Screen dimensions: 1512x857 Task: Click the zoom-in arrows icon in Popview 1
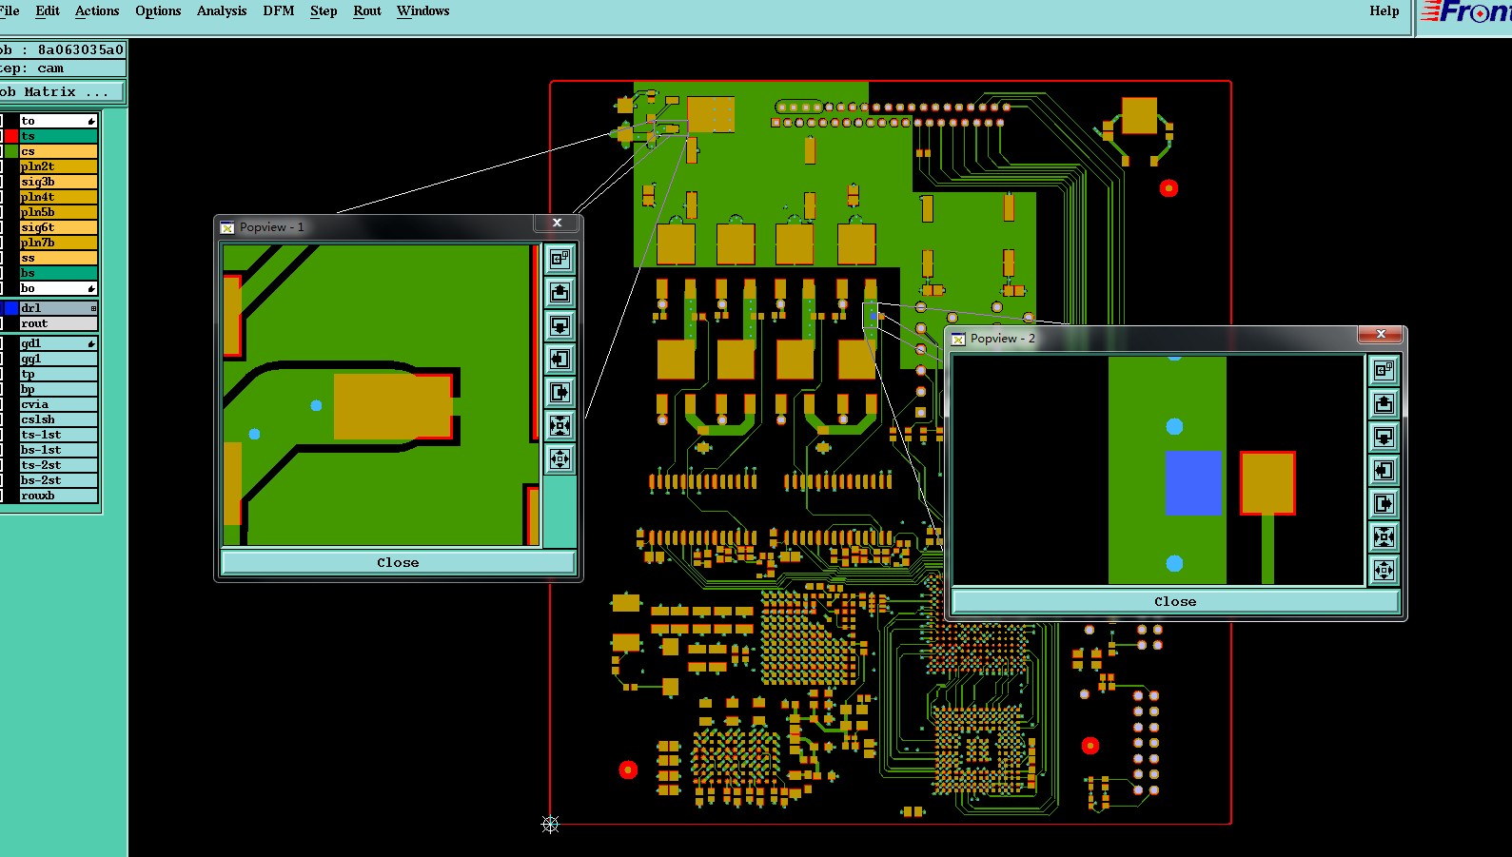pos(560,425)
